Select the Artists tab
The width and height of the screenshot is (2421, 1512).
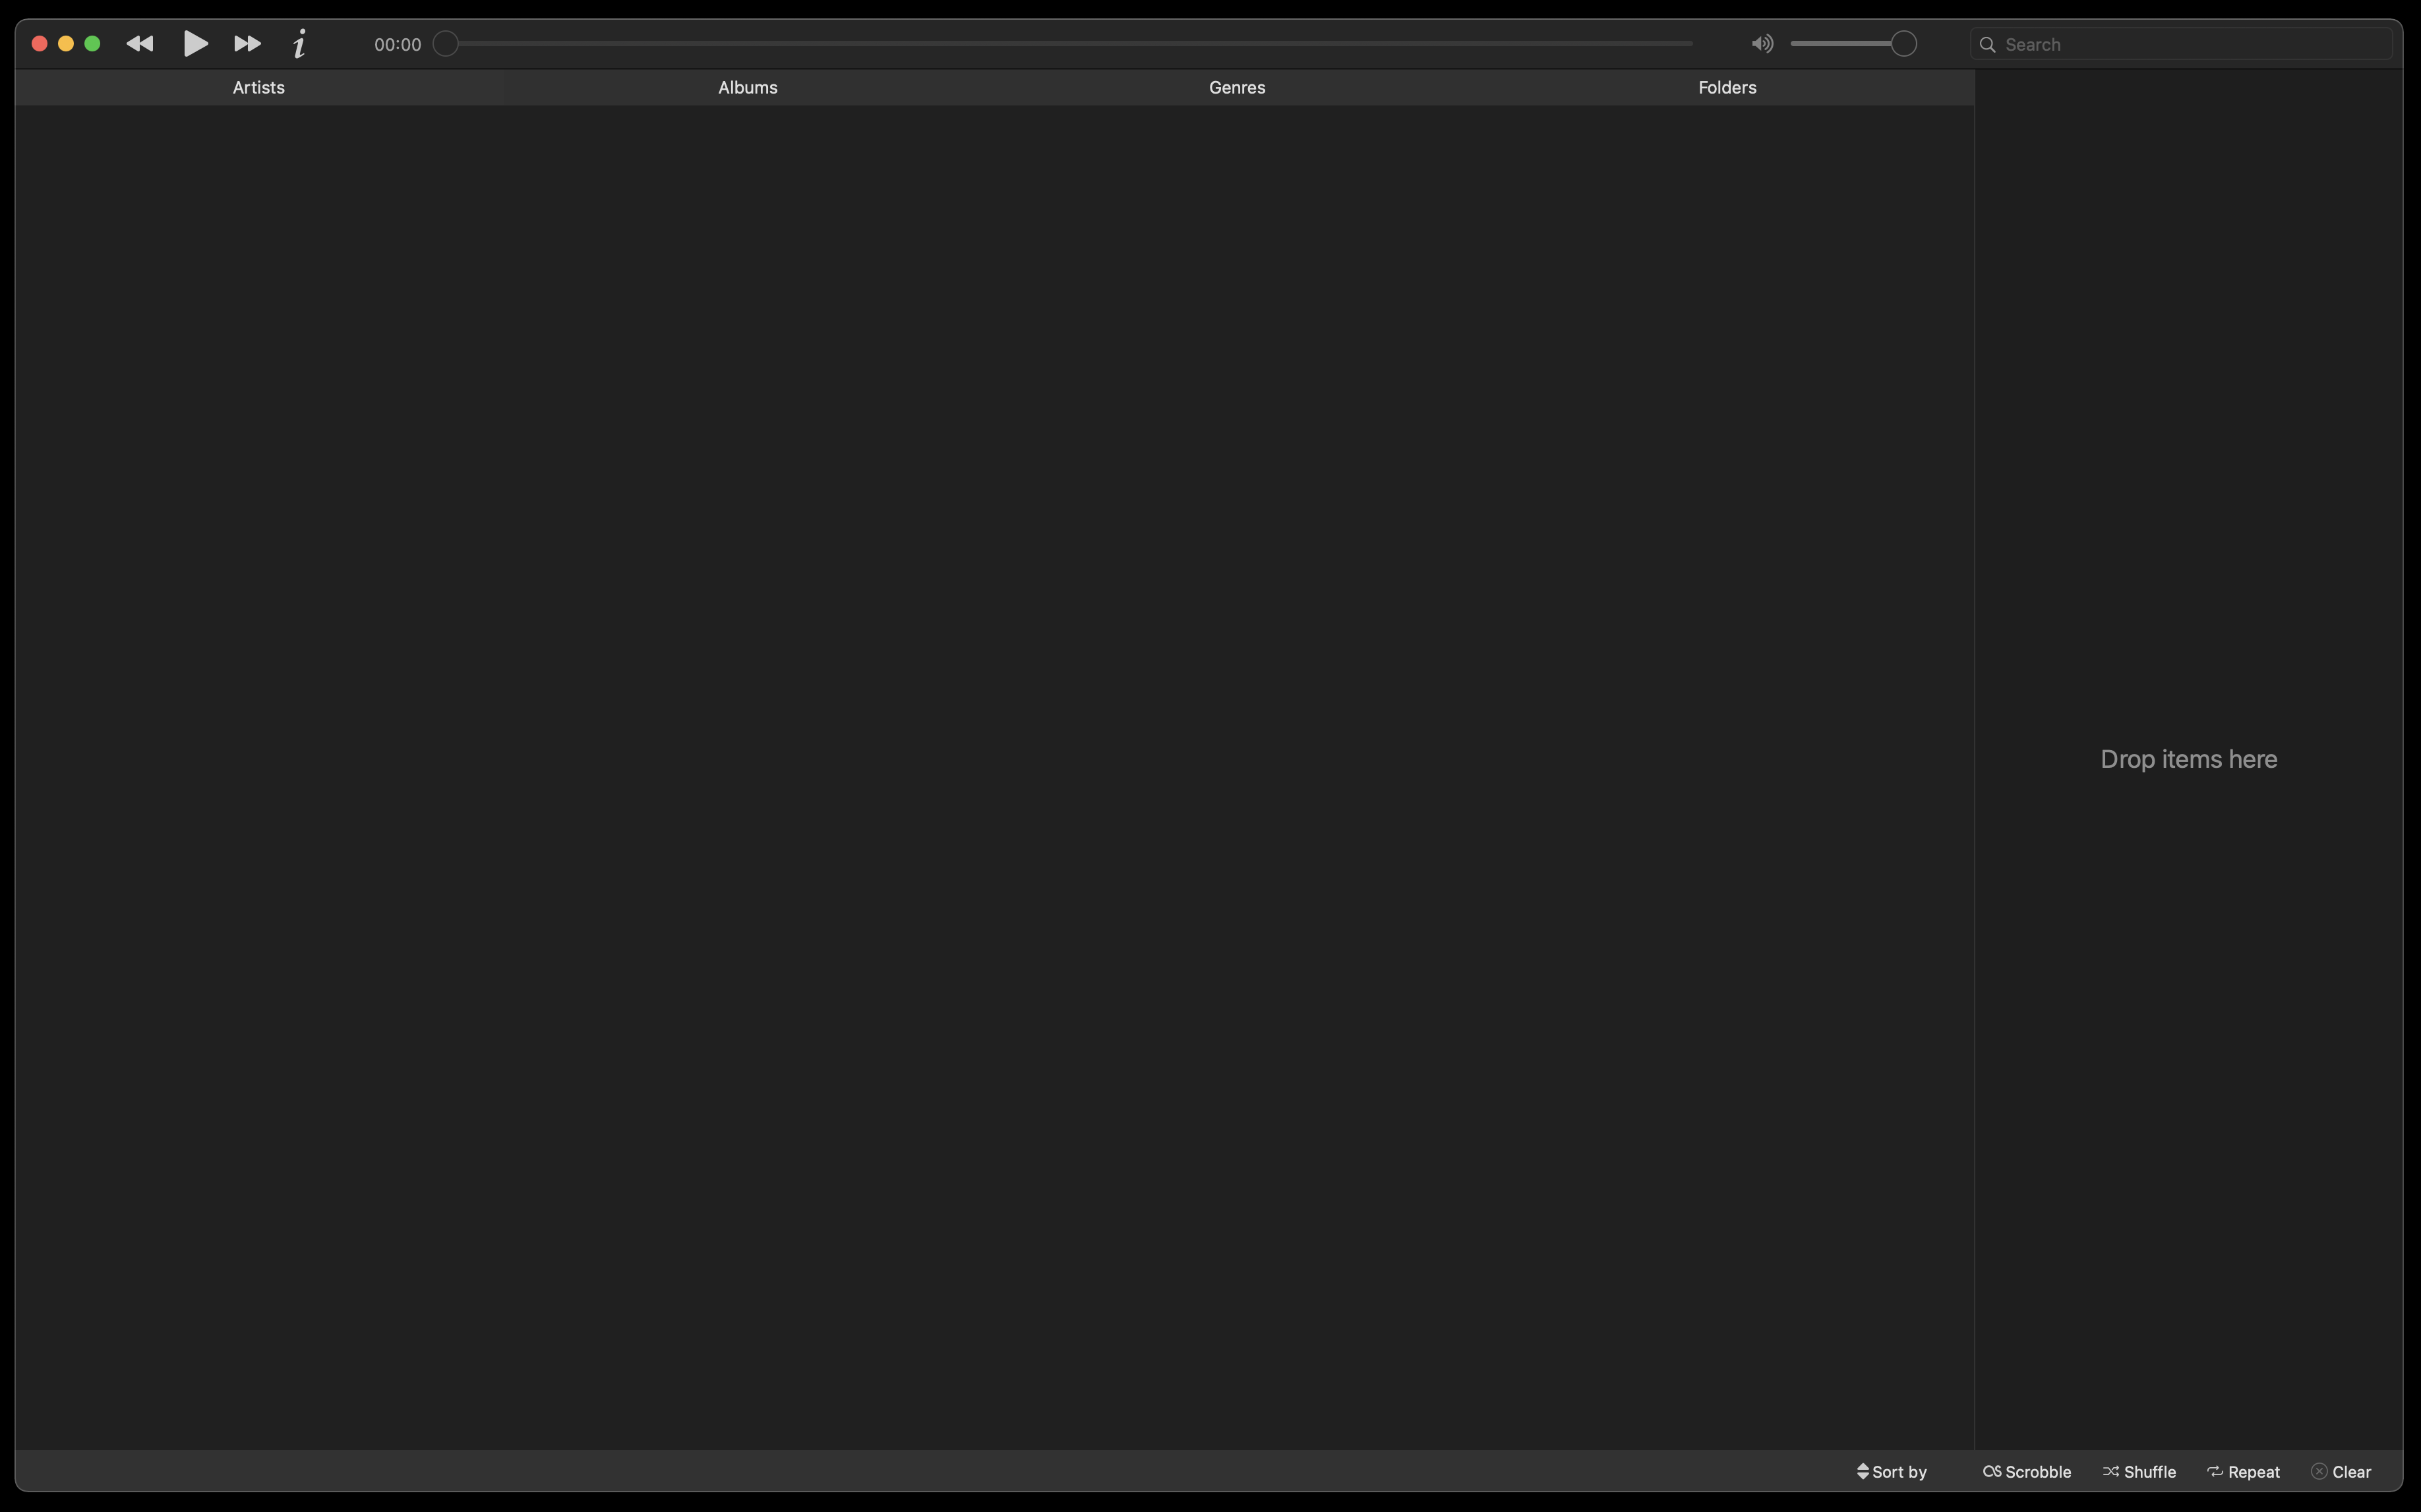(258, 87)
